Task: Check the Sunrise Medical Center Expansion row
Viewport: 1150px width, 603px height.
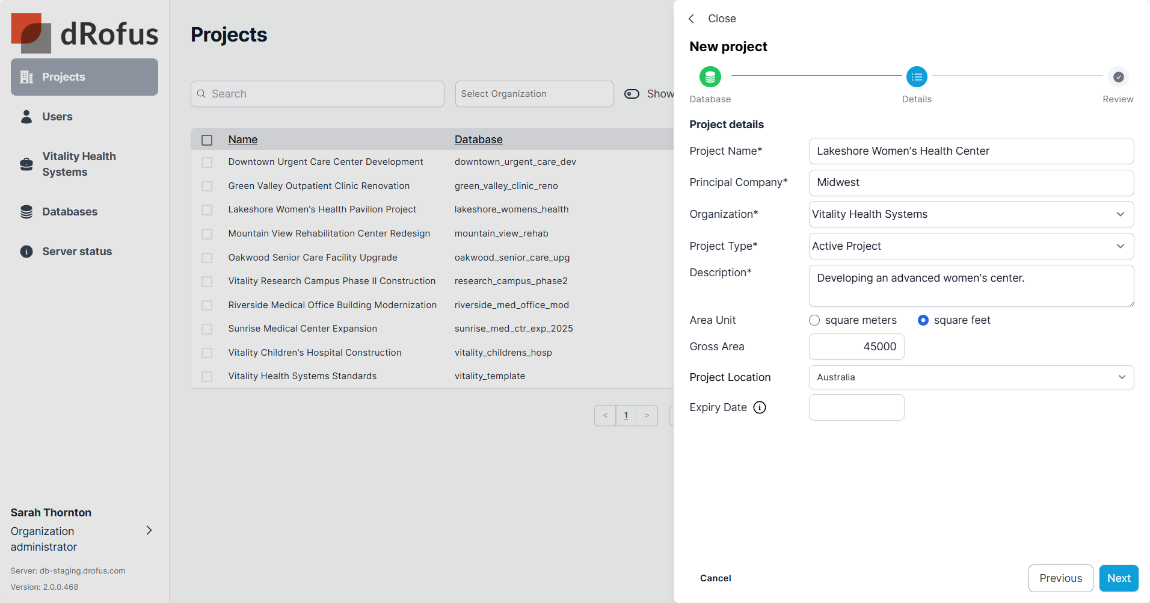Action: coord(207,329)
